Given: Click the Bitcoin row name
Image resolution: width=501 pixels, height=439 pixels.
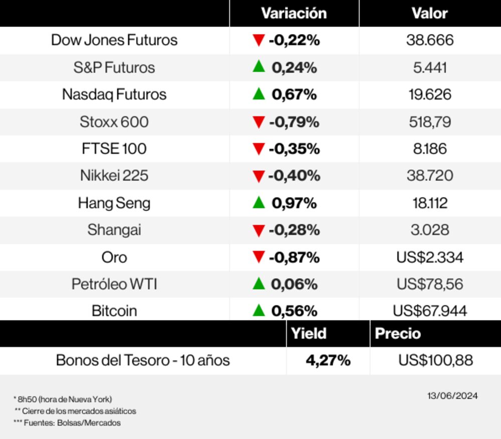Looking at the screenshot, I should 114,310.
